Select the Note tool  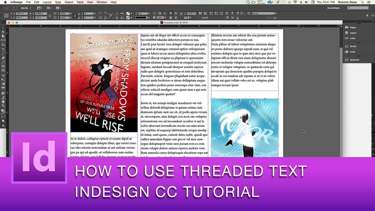pos(3,93)
